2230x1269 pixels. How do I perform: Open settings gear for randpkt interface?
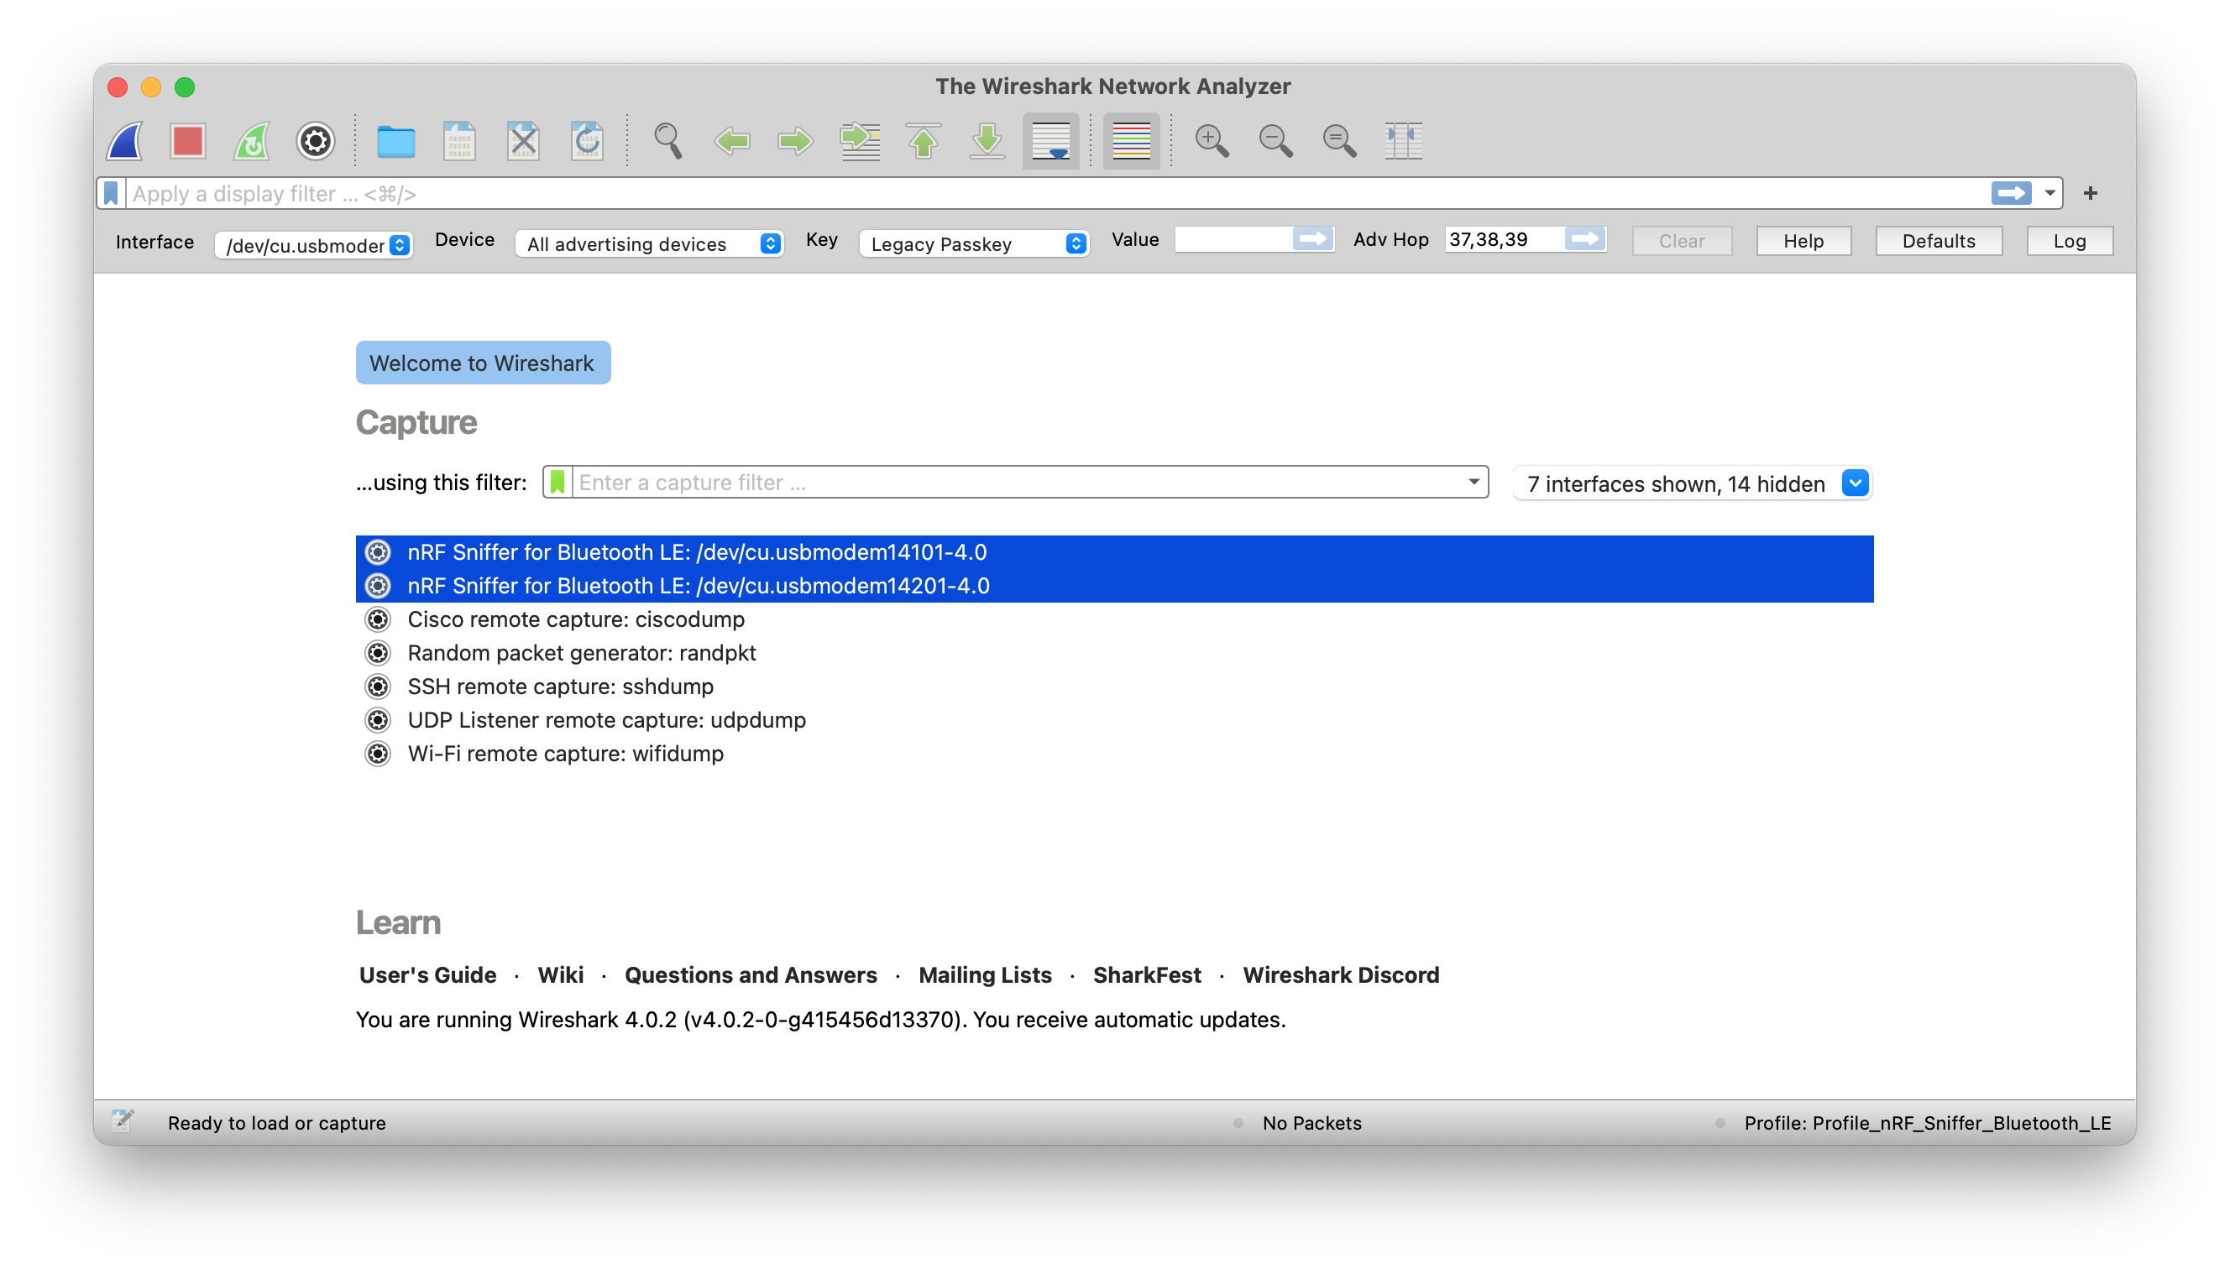point(378,653)
